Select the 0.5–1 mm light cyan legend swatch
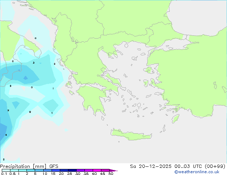227x175 pixels. [x=14, y=170]
